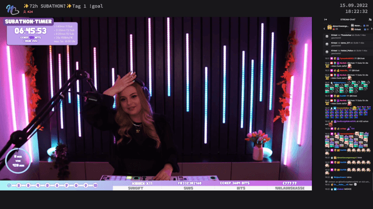Image resolution: width=373 pixels, height=209 pixels.
Task: Click the MONZE chat message
Action: point(339,189)
